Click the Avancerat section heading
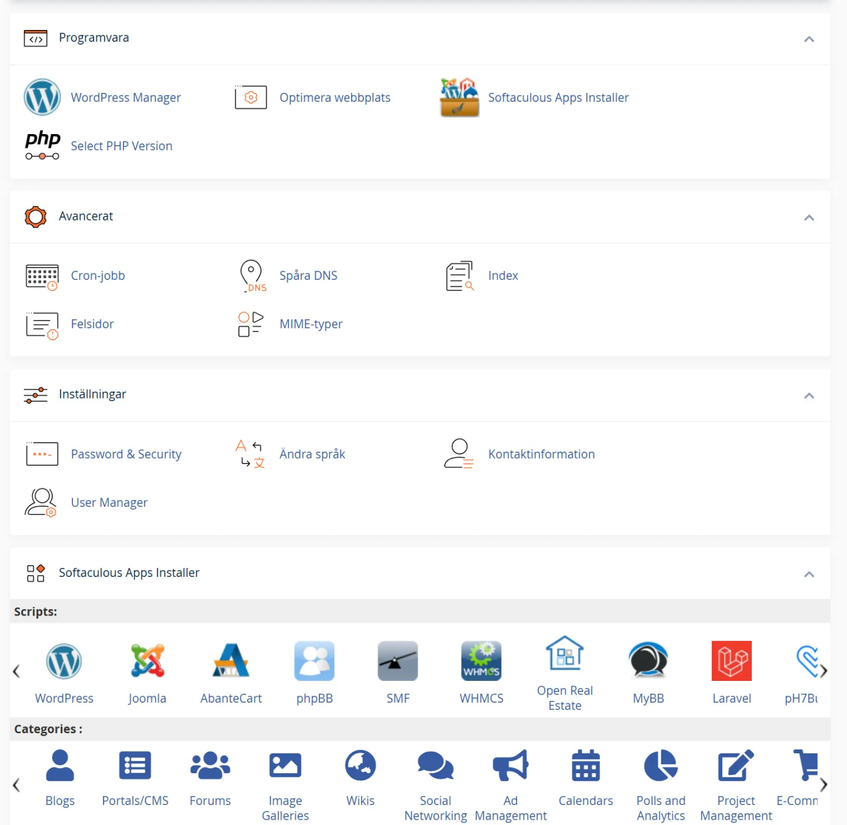The height and width of the screenshot is (825, 847). pyautogui.click(x=86, y=216)
